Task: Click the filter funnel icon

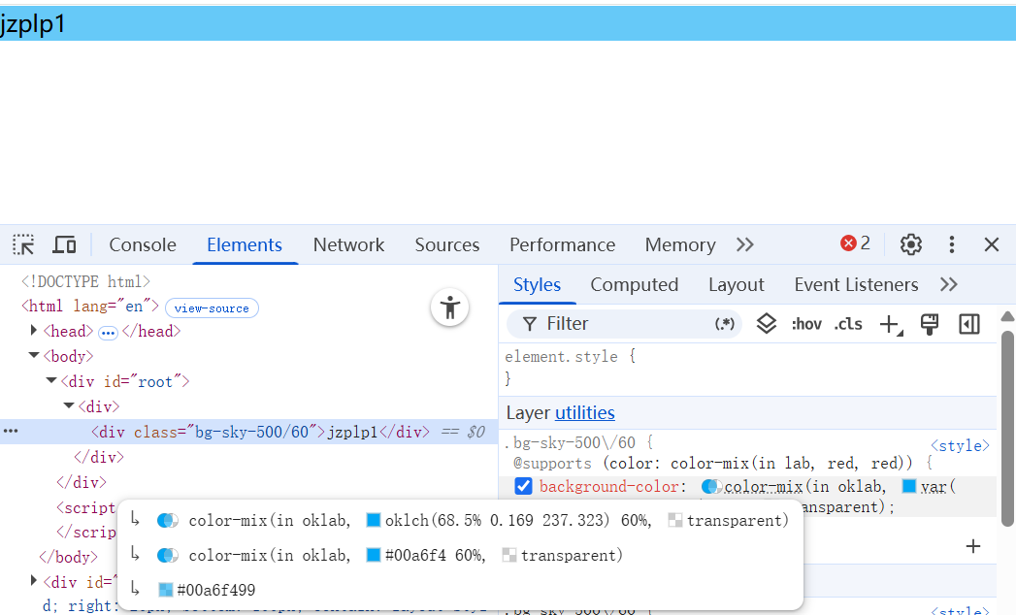Action: [x=530, y=323]
